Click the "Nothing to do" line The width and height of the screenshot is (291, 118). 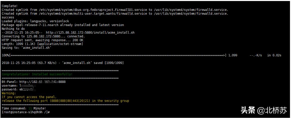point(13,29)
